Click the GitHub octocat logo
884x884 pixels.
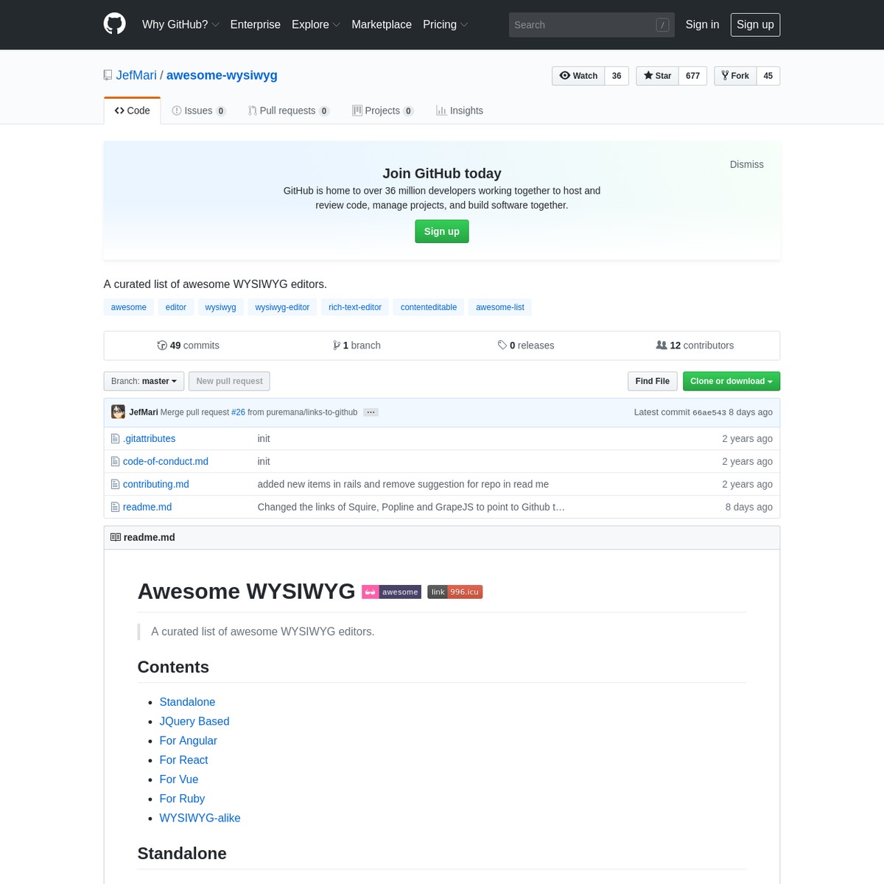coord(114,24)
